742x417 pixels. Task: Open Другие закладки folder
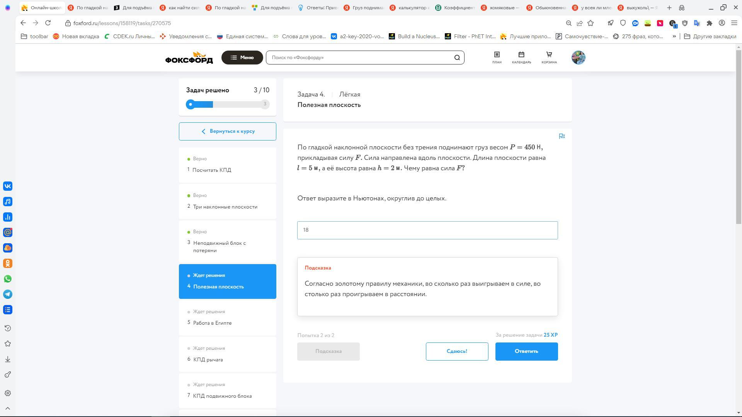pyautogui.click(x=710, y=36)
